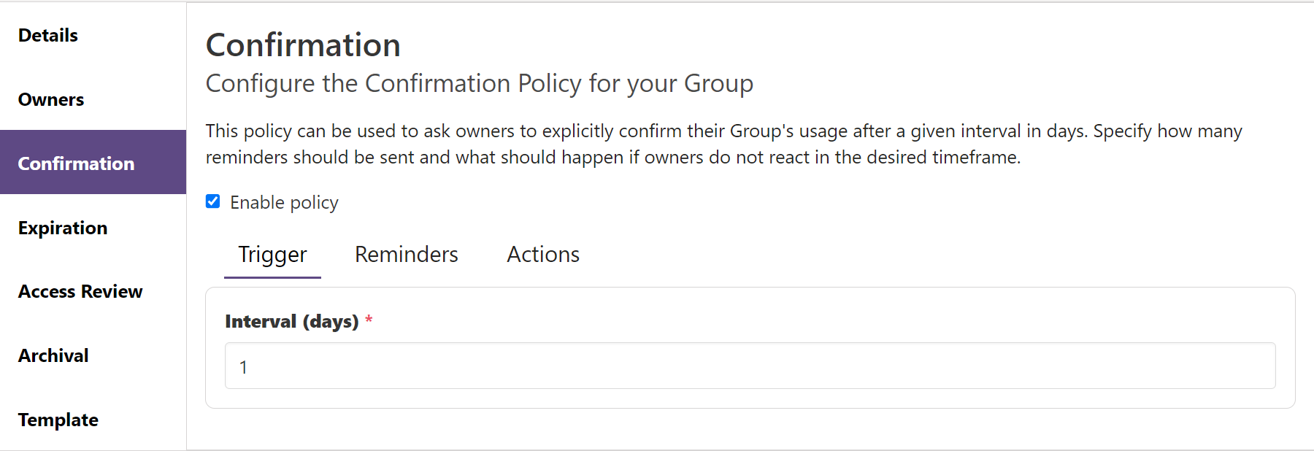Screen dimensions: 1314x451
Task: Click the Confirmation page heading
Action: click(x=303, y=45)
